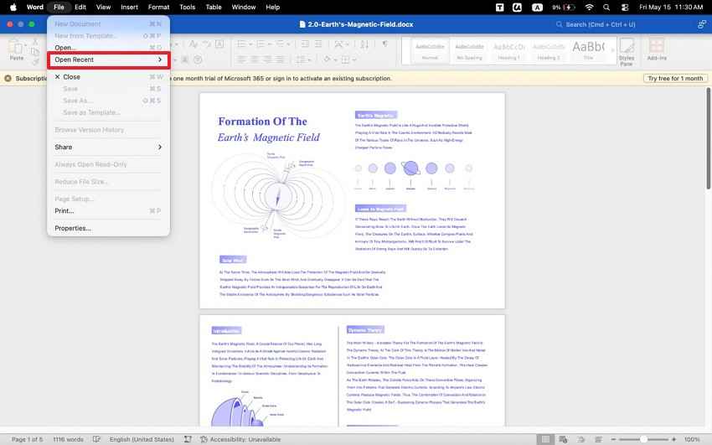Image resolution: width=712 pixels, height=445 pixels.
Task: Open the Styles Pane
Action: coord(627,51)
